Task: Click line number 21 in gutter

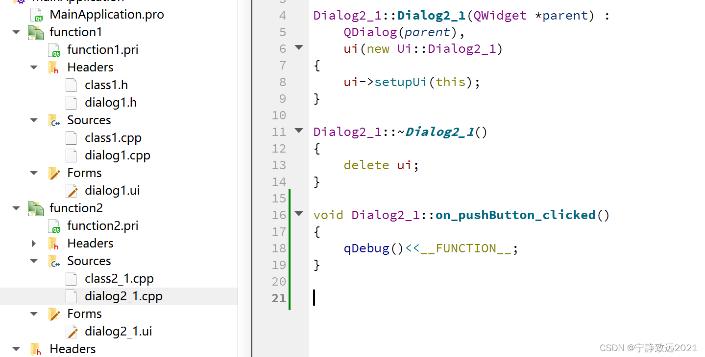Action: click(x=279, y=298)
